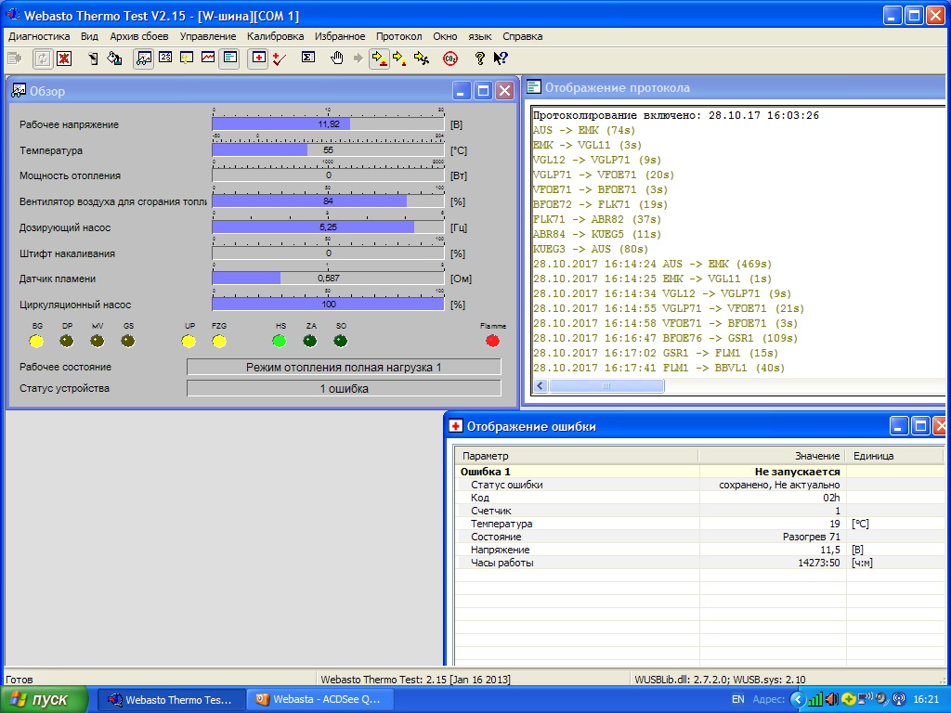Click the Рабочее напряжение bar showing 11,92
Screen dimensions: 951x713
(x=328, y=124)
